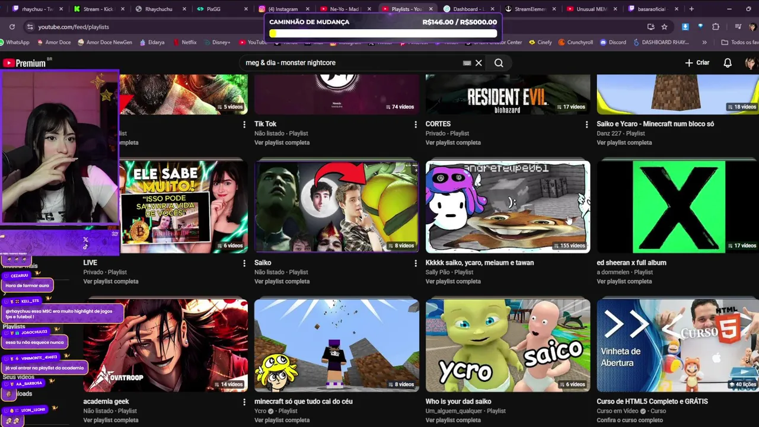Open options menu for Tik Tok playlist

415,125
